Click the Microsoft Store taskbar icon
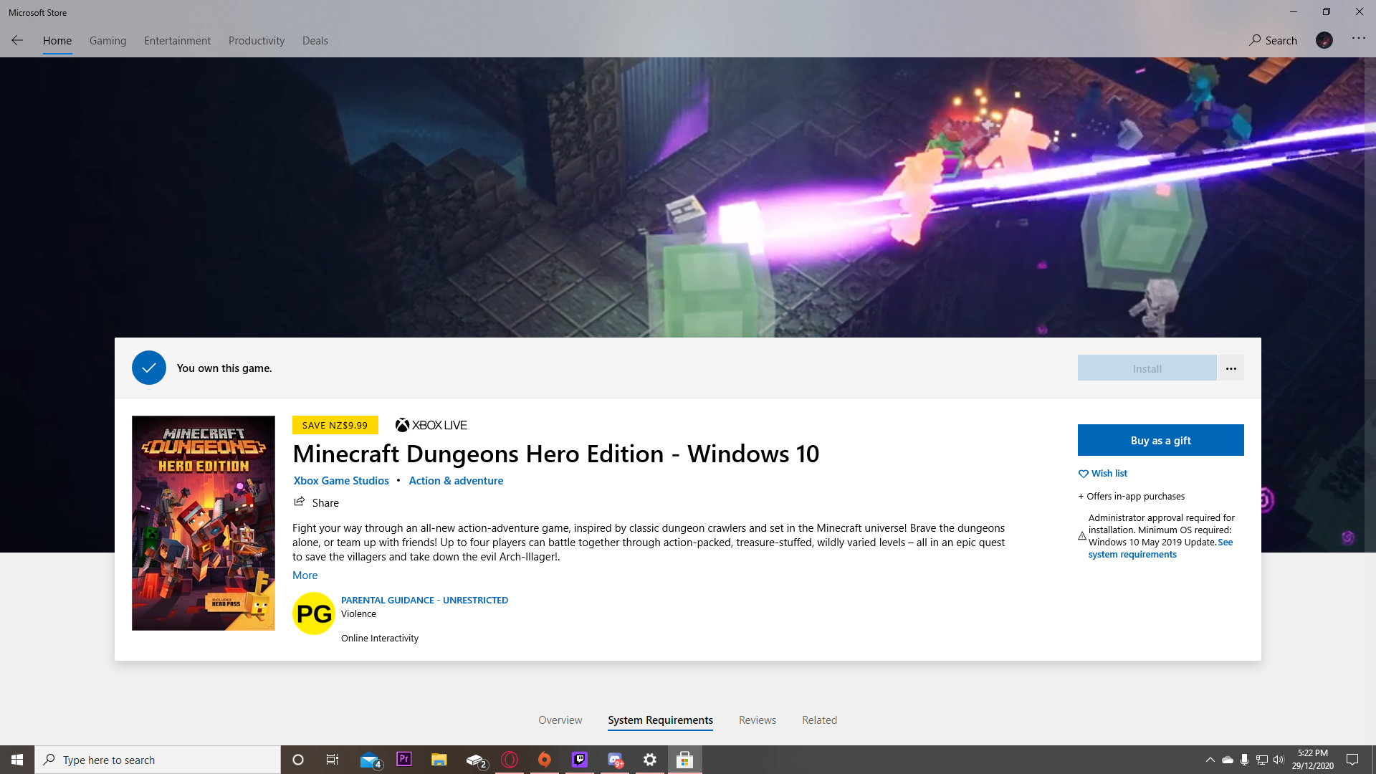Viewport: 1376px width, 774px height. tap(685, 760)
